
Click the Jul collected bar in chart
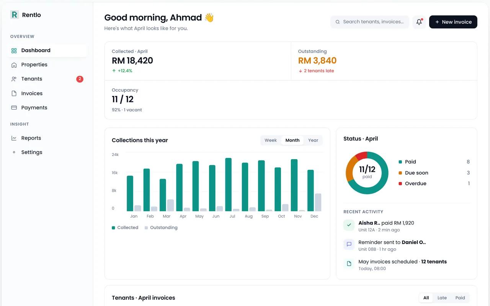coord(229,184)
